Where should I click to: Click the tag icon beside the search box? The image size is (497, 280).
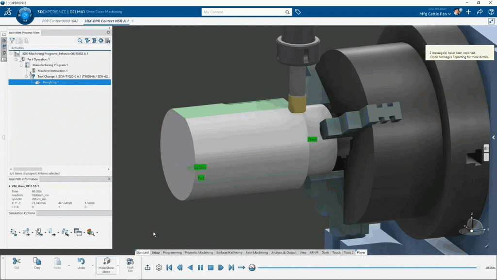coord(298,12)
